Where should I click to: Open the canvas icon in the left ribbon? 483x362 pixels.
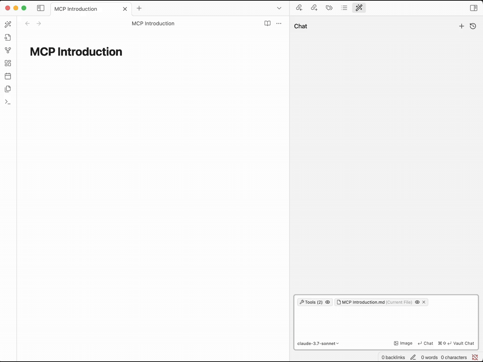[x=8, y=63]
